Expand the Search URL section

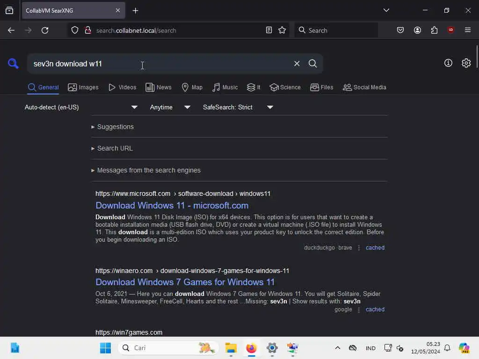pos(112,148)
